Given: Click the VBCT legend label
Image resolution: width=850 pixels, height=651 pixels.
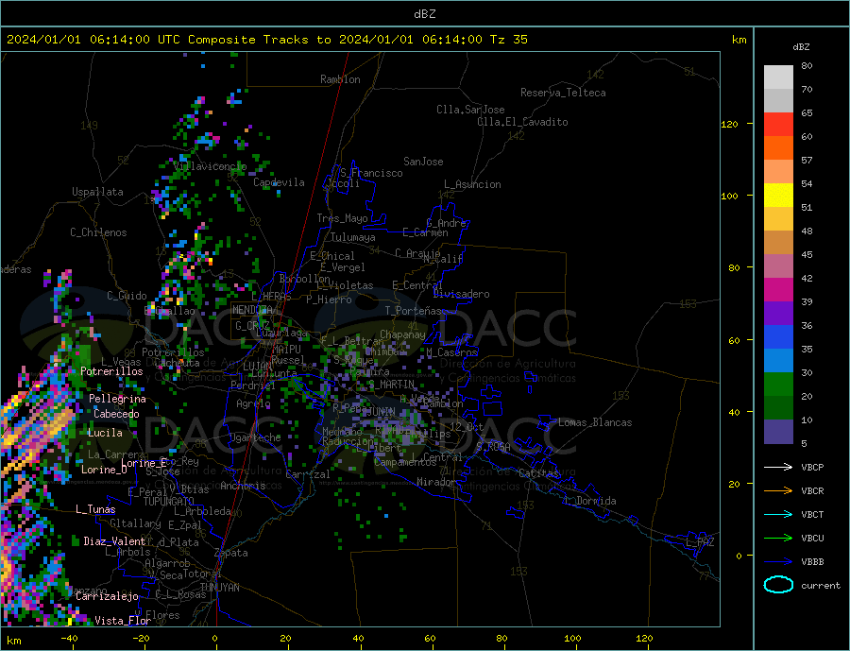Looking at the screenshot, I should pyautogui.click(x=812, y=514).
